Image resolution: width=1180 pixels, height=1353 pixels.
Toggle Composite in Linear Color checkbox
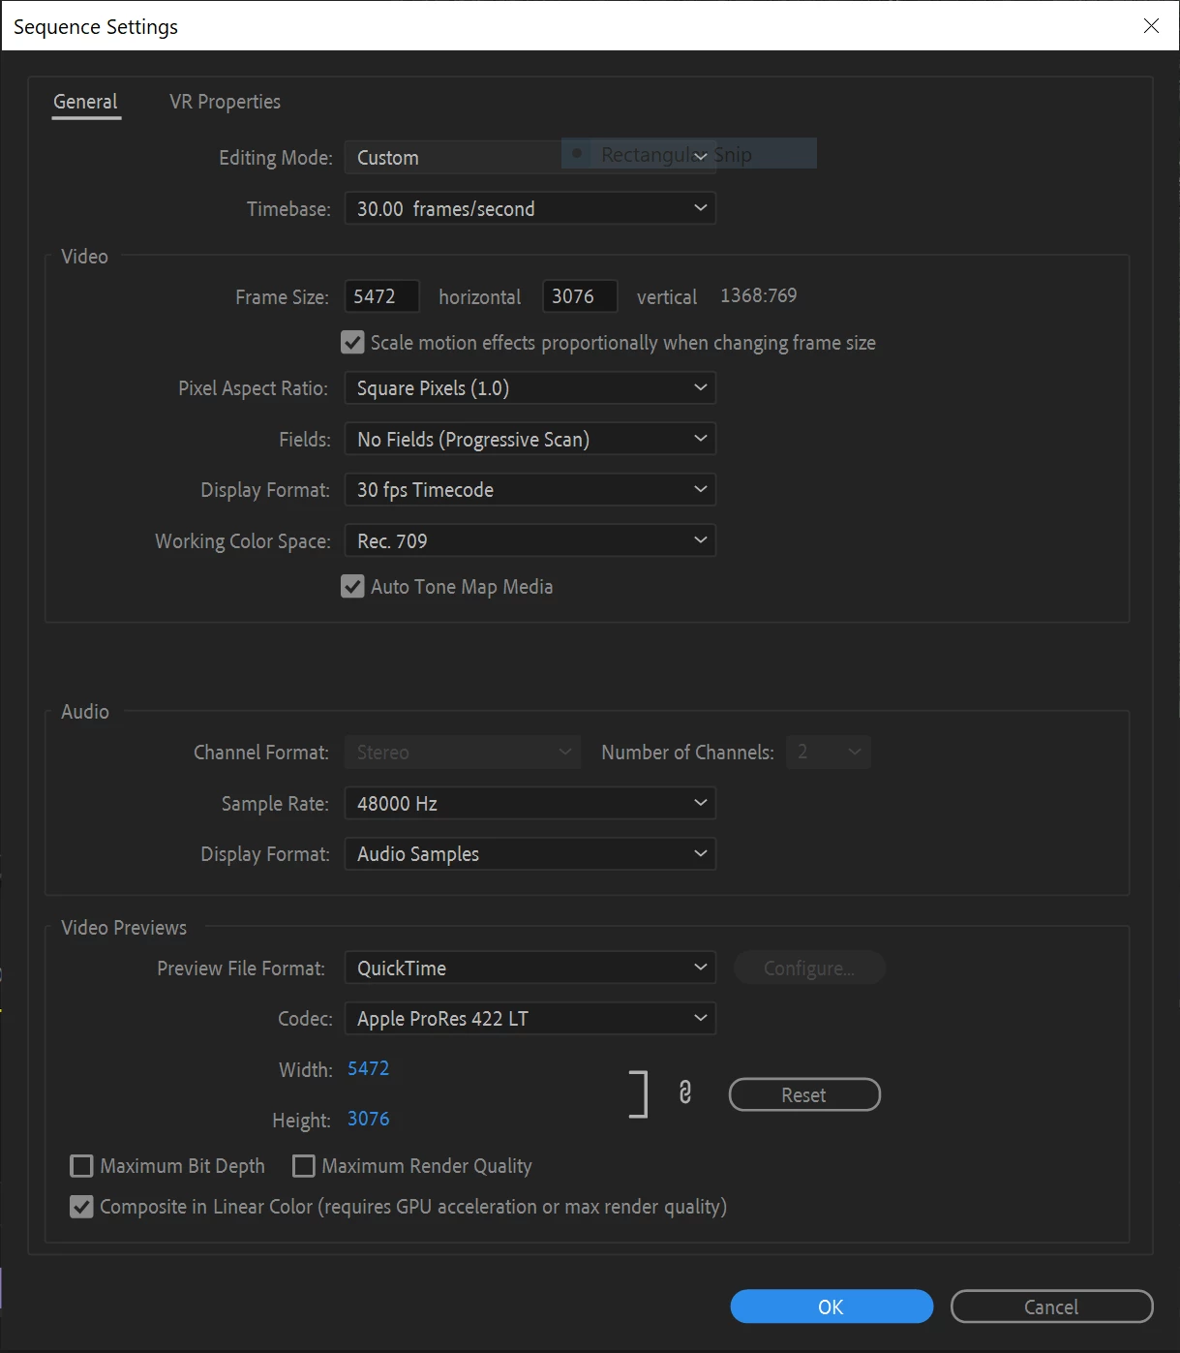(82, 1208)
